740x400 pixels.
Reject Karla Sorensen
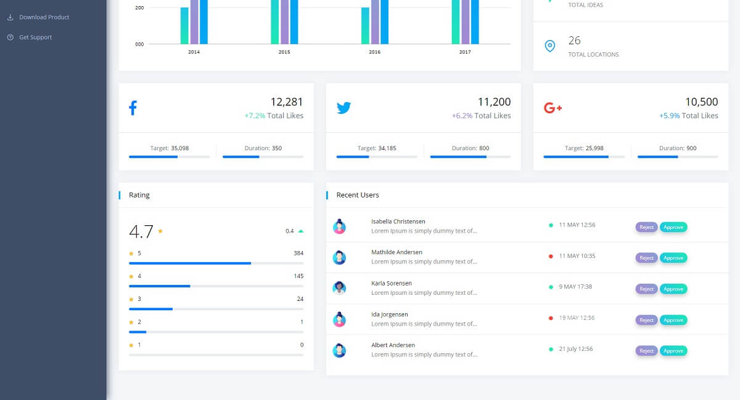tap(646, 289)
